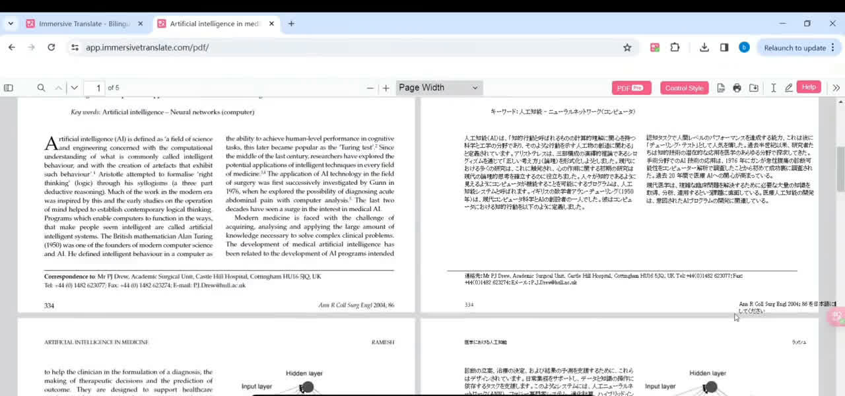The image size is (845, 396).
Task: Click Relaunch to update button
Action: coord(795,48)
